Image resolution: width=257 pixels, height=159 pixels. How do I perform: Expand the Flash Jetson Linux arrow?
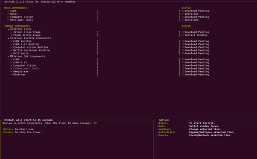[11, 35]
